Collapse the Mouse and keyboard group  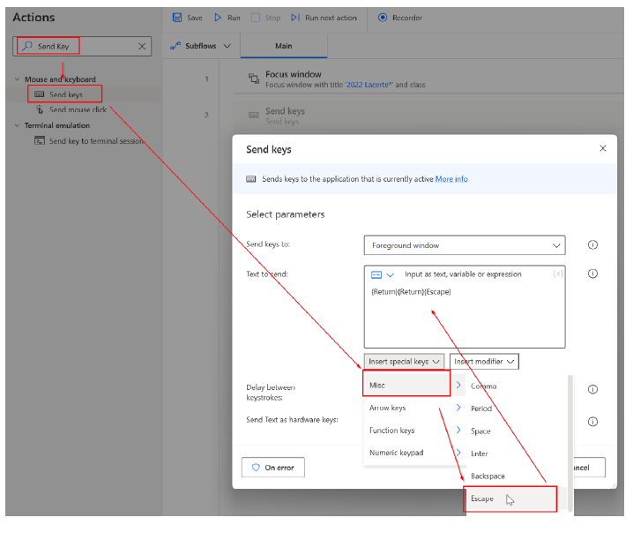click(x=17, y=79)
